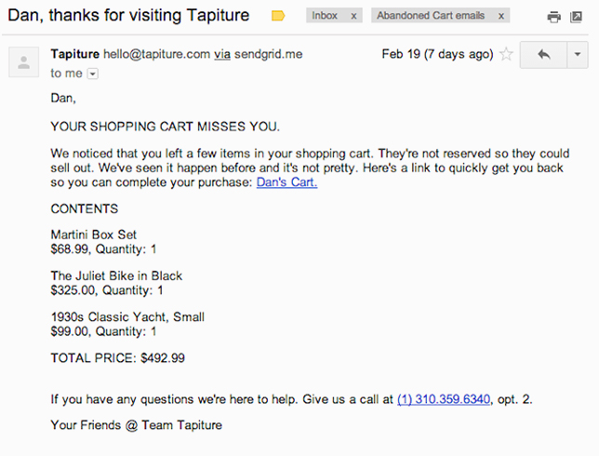This screenshot has width=599, height=456.
Task: Remove the Inbox label with its x
Action: 353,16
